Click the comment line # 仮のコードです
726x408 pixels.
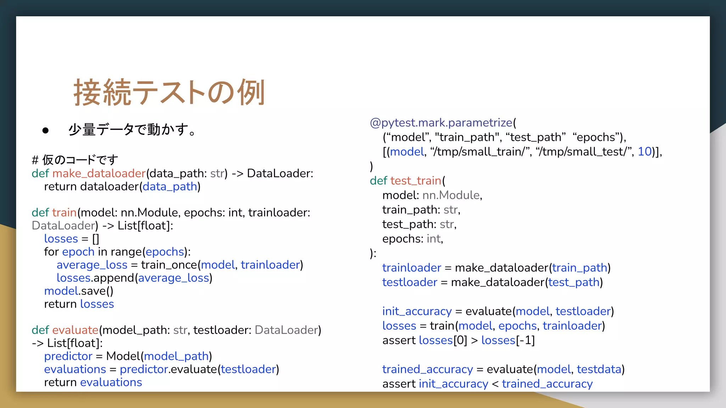[75, 160]
